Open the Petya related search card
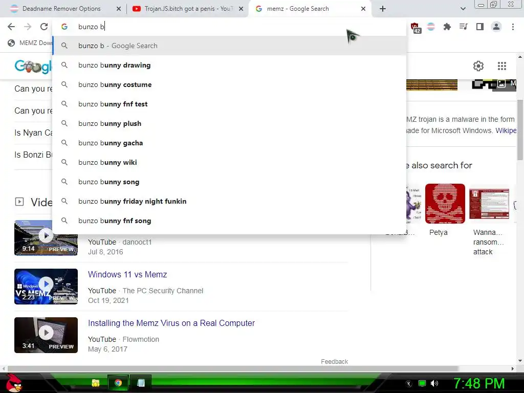 click(x=445, y=210)
